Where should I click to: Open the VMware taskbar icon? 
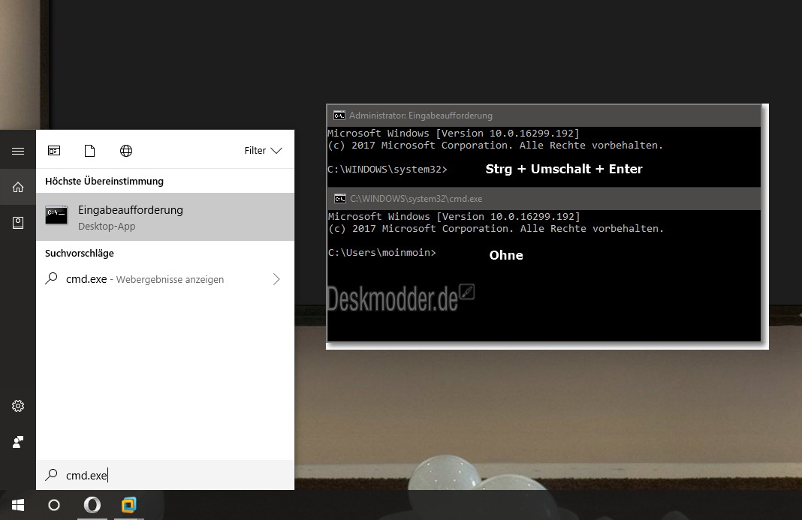(x=129, y=505)
